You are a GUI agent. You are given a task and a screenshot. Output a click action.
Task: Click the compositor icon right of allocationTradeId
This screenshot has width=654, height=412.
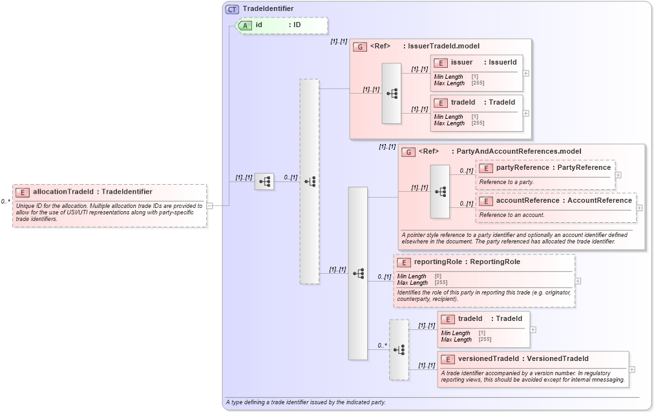266,181
